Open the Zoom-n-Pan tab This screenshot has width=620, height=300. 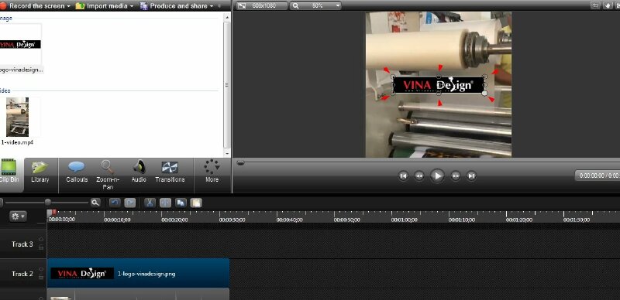click(108, 175)
